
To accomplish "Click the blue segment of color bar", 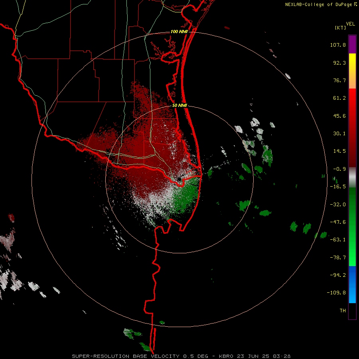I will click(352, 284).
